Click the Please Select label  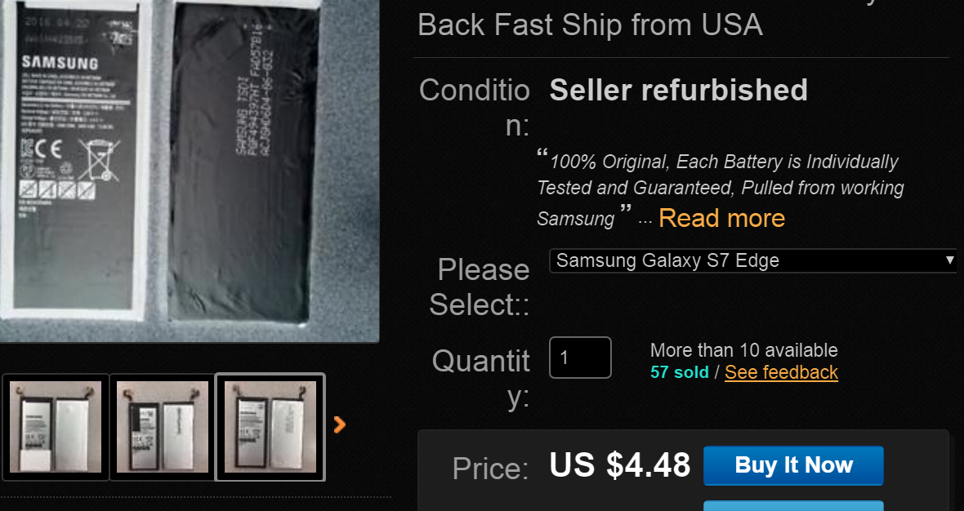click(480, 287)
